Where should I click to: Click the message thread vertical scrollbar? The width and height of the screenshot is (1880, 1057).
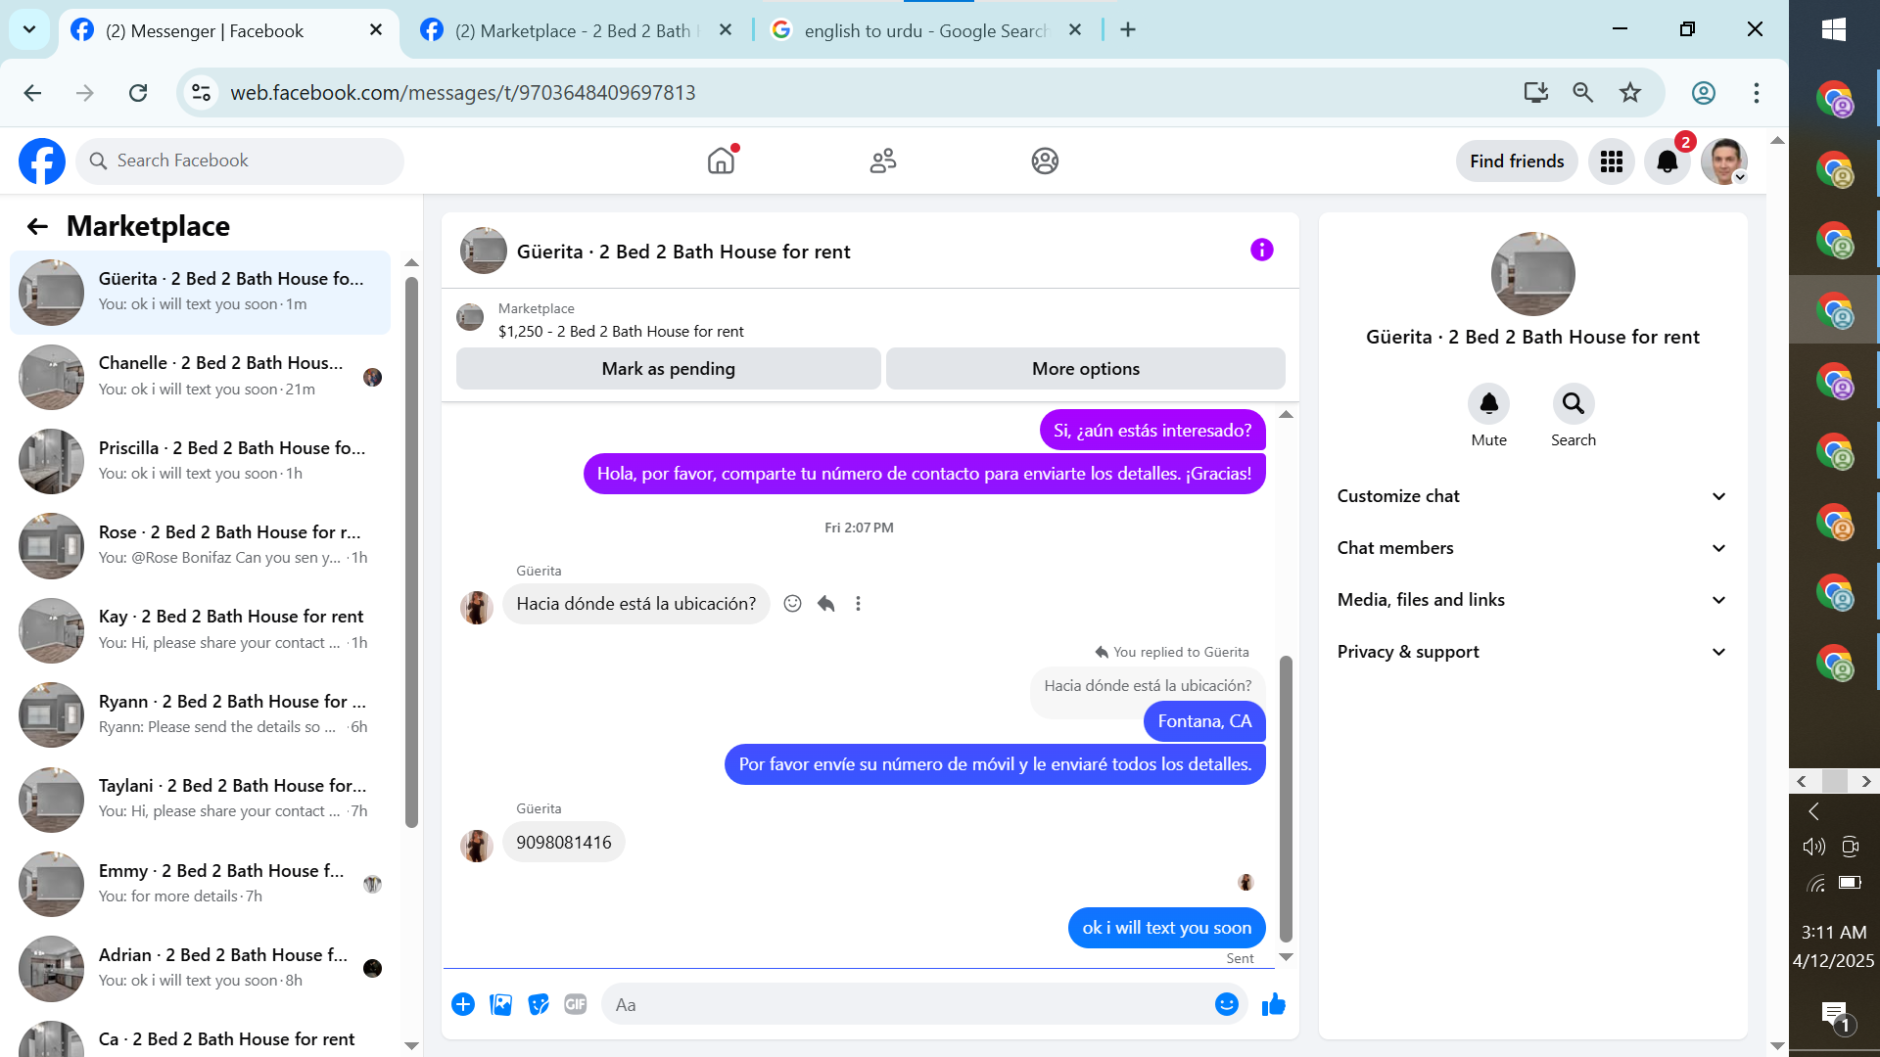point(1286,798)
